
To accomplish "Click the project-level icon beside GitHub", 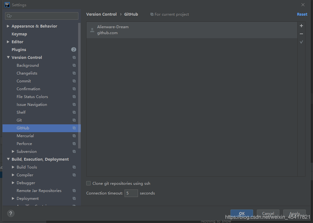I will coord(74,128).
